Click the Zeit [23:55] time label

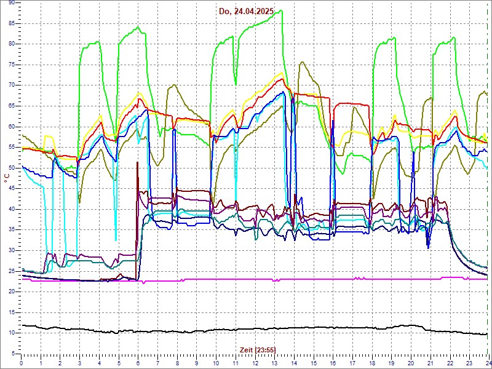tap(257, 349)
